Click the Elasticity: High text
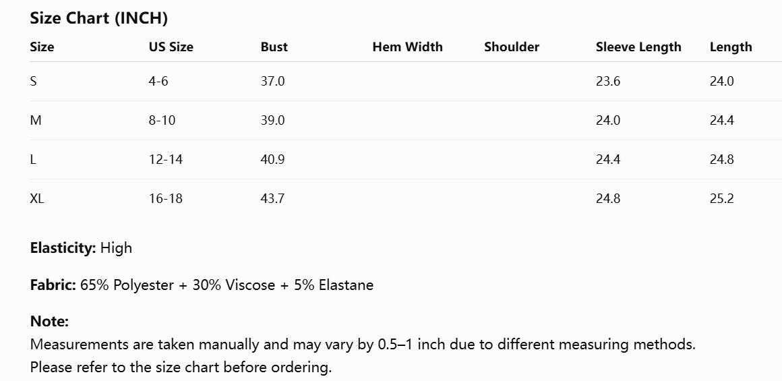Image resolution: width=782 pixels, height=381 pixels. tap(82, 248)
